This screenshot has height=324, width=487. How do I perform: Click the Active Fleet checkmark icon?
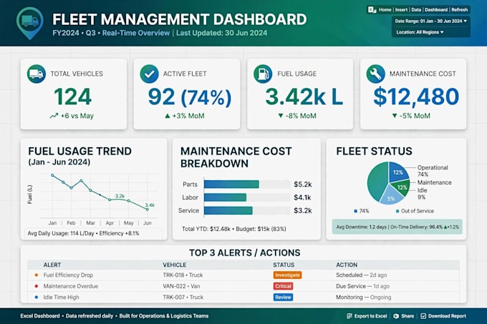[x=149, y=74]
